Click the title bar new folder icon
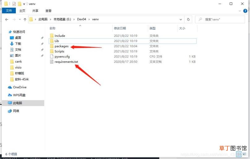Image resolution: width=250 pixels, height=159 pixels. 19,4
